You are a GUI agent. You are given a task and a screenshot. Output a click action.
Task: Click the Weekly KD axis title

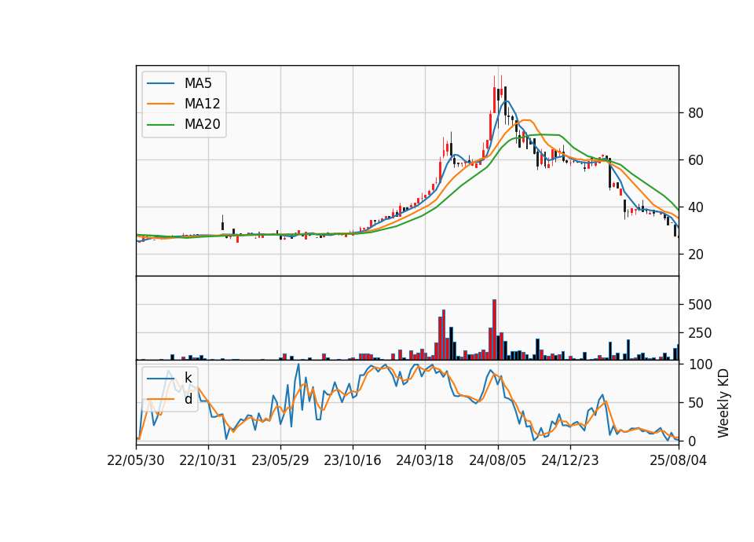coord(723,403)
